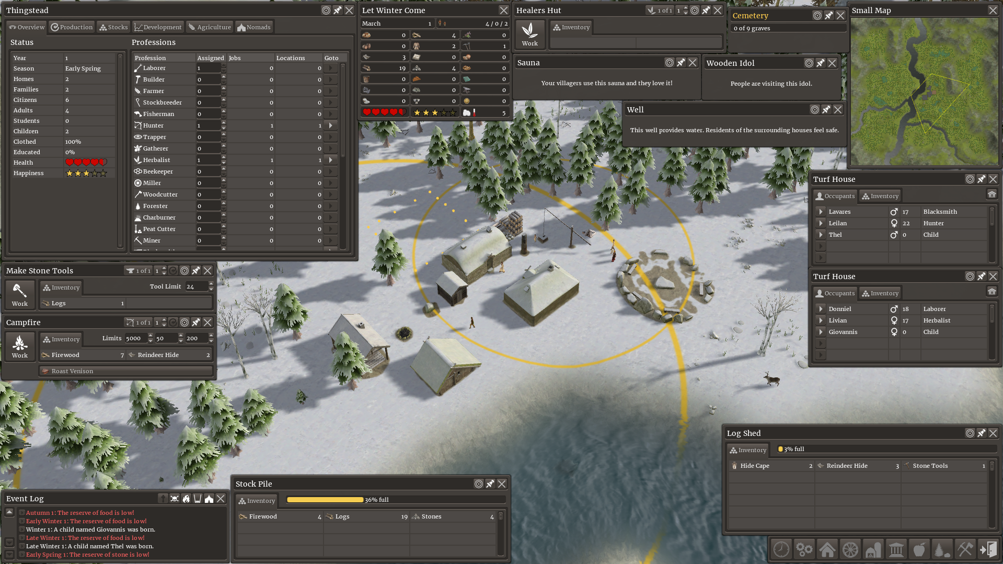Open the housing build menu
This screenshot has height=564, width=1003.
[x=827, y=549]
